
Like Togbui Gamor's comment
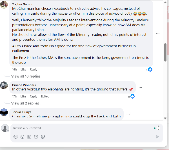(23, 69)
